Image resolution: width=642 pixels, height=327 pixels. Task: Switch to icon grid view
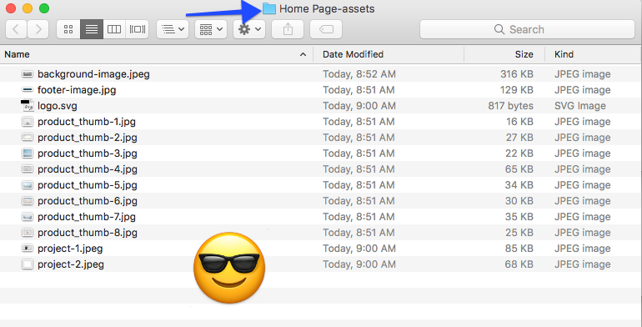(68, 29)
